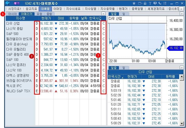Screen dimensions: 186x128
Task: Select the 아멕스 생명공학 index row
Action: click(56, 75)
